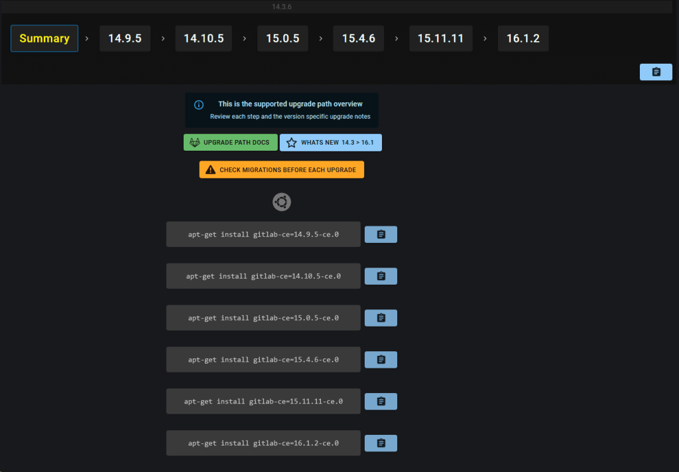The height and width of the screenshot is (472, 679).
Task: Copy the 15.0.5 install command
Action: tap(381, 317)
